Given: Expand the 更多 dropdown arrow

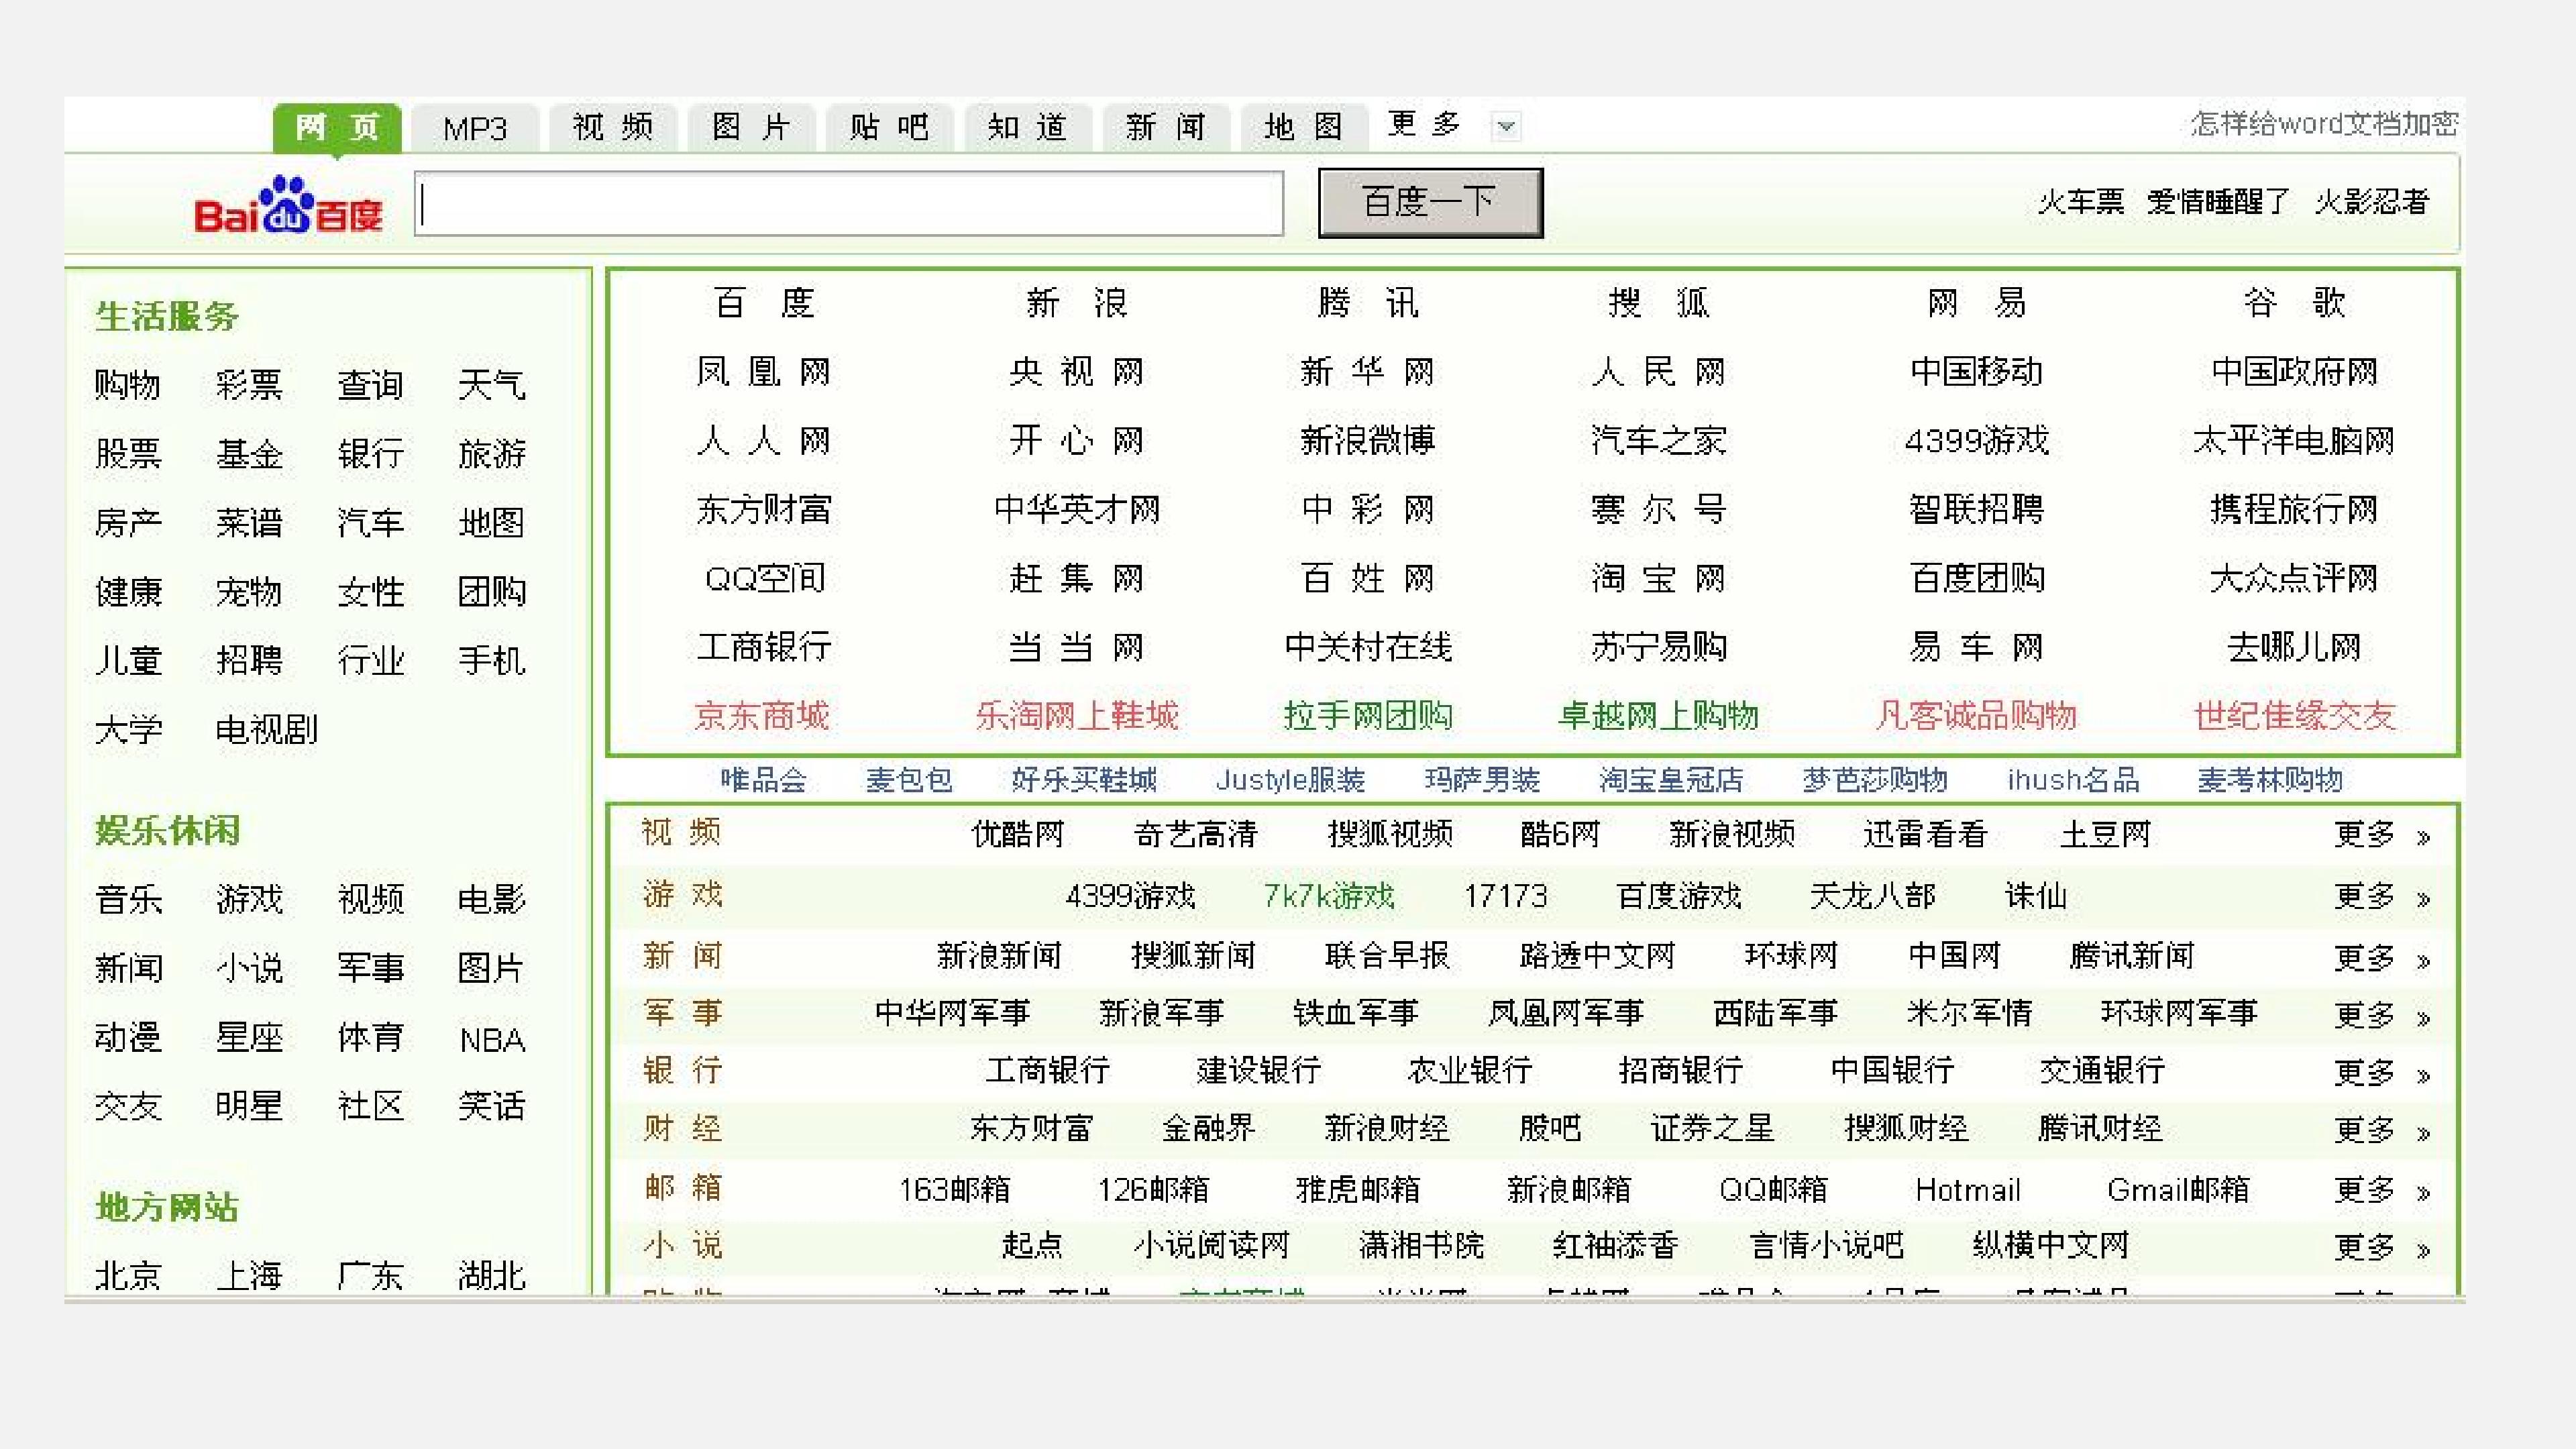Looking at the screenshot, I should tap(1506, 127).
